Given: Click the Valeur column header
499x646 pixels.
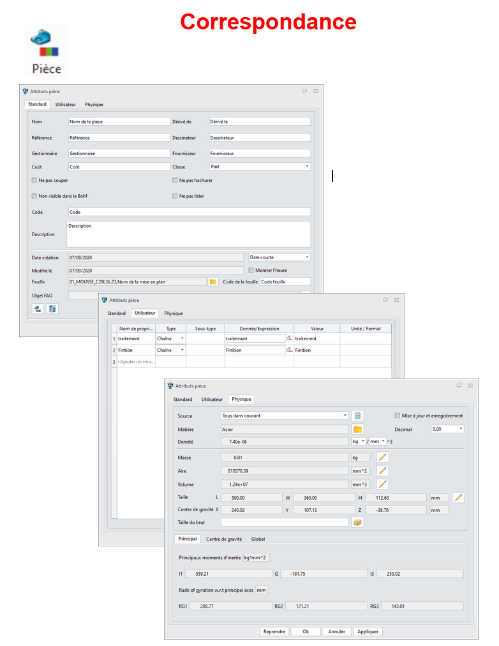Looking at the screenshot, I should (317, 328).
